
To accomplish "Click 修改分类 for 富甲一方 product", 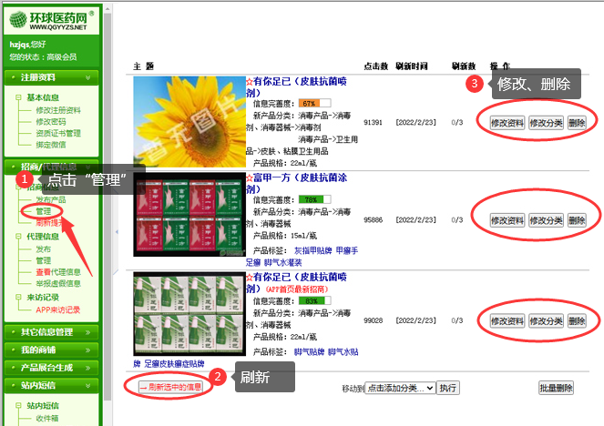I will (546, 220).
